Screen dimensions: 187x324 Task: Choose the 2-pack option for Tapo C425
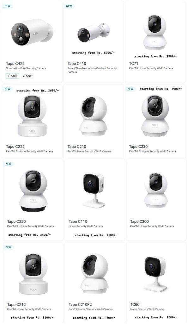[27, 76]
